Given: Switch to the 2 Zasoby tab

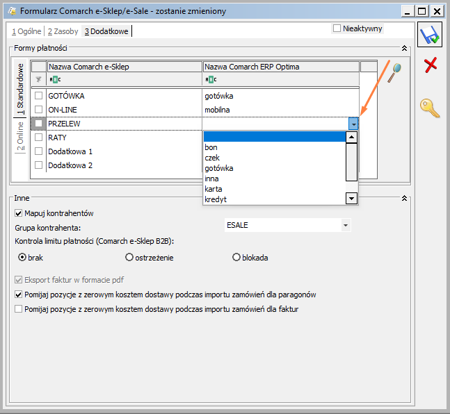Looking at the screenshot, I should coord(63,31).
